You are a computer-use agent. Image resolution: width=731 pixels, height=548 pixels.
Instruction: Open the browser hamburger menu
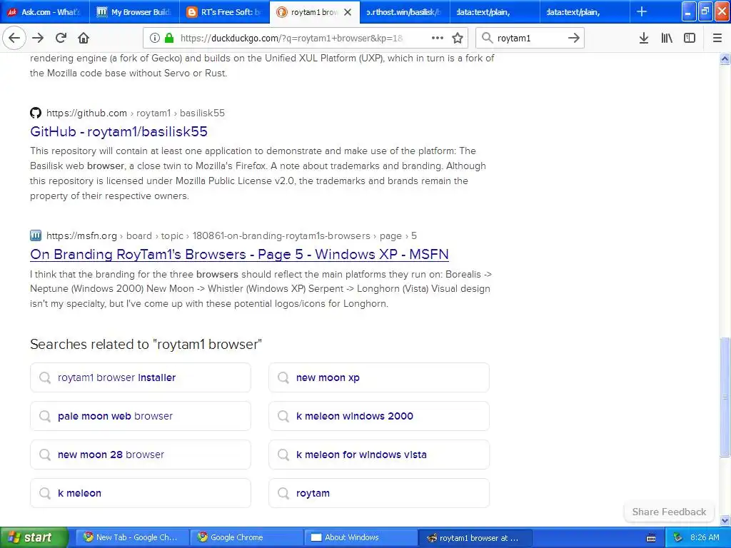tap(717, 38)
